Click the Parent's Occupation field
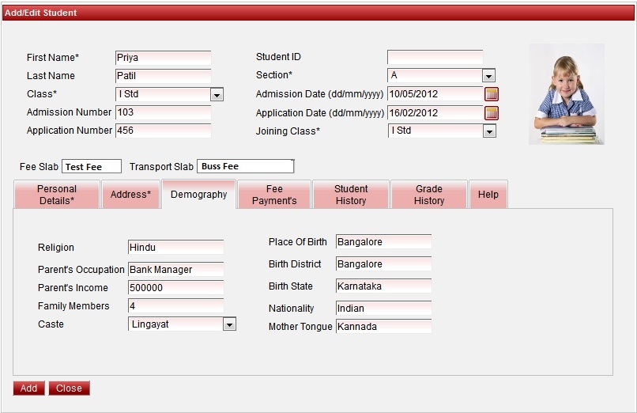 pos(175,270)
